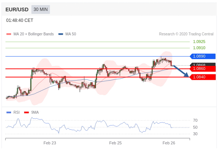Click the 1.0925 green resistance level
This screenshot has height=152, width=219.
pyautogui.click(x=199, y=42)
